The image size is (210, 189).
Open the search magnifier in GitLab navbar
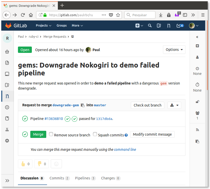click(150, 26)
